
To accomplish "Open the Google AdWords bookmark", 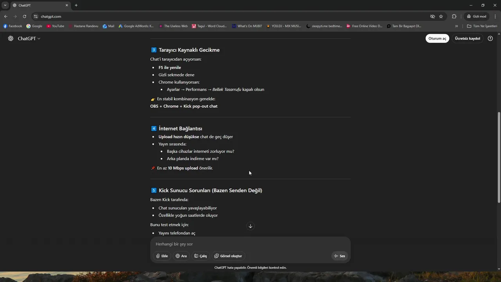I will pos(136,26).
